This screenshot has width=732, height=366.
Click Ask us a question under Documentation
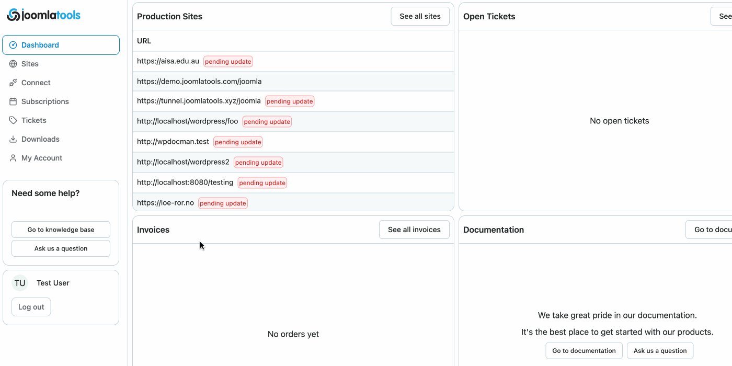(x=660, y=351)
